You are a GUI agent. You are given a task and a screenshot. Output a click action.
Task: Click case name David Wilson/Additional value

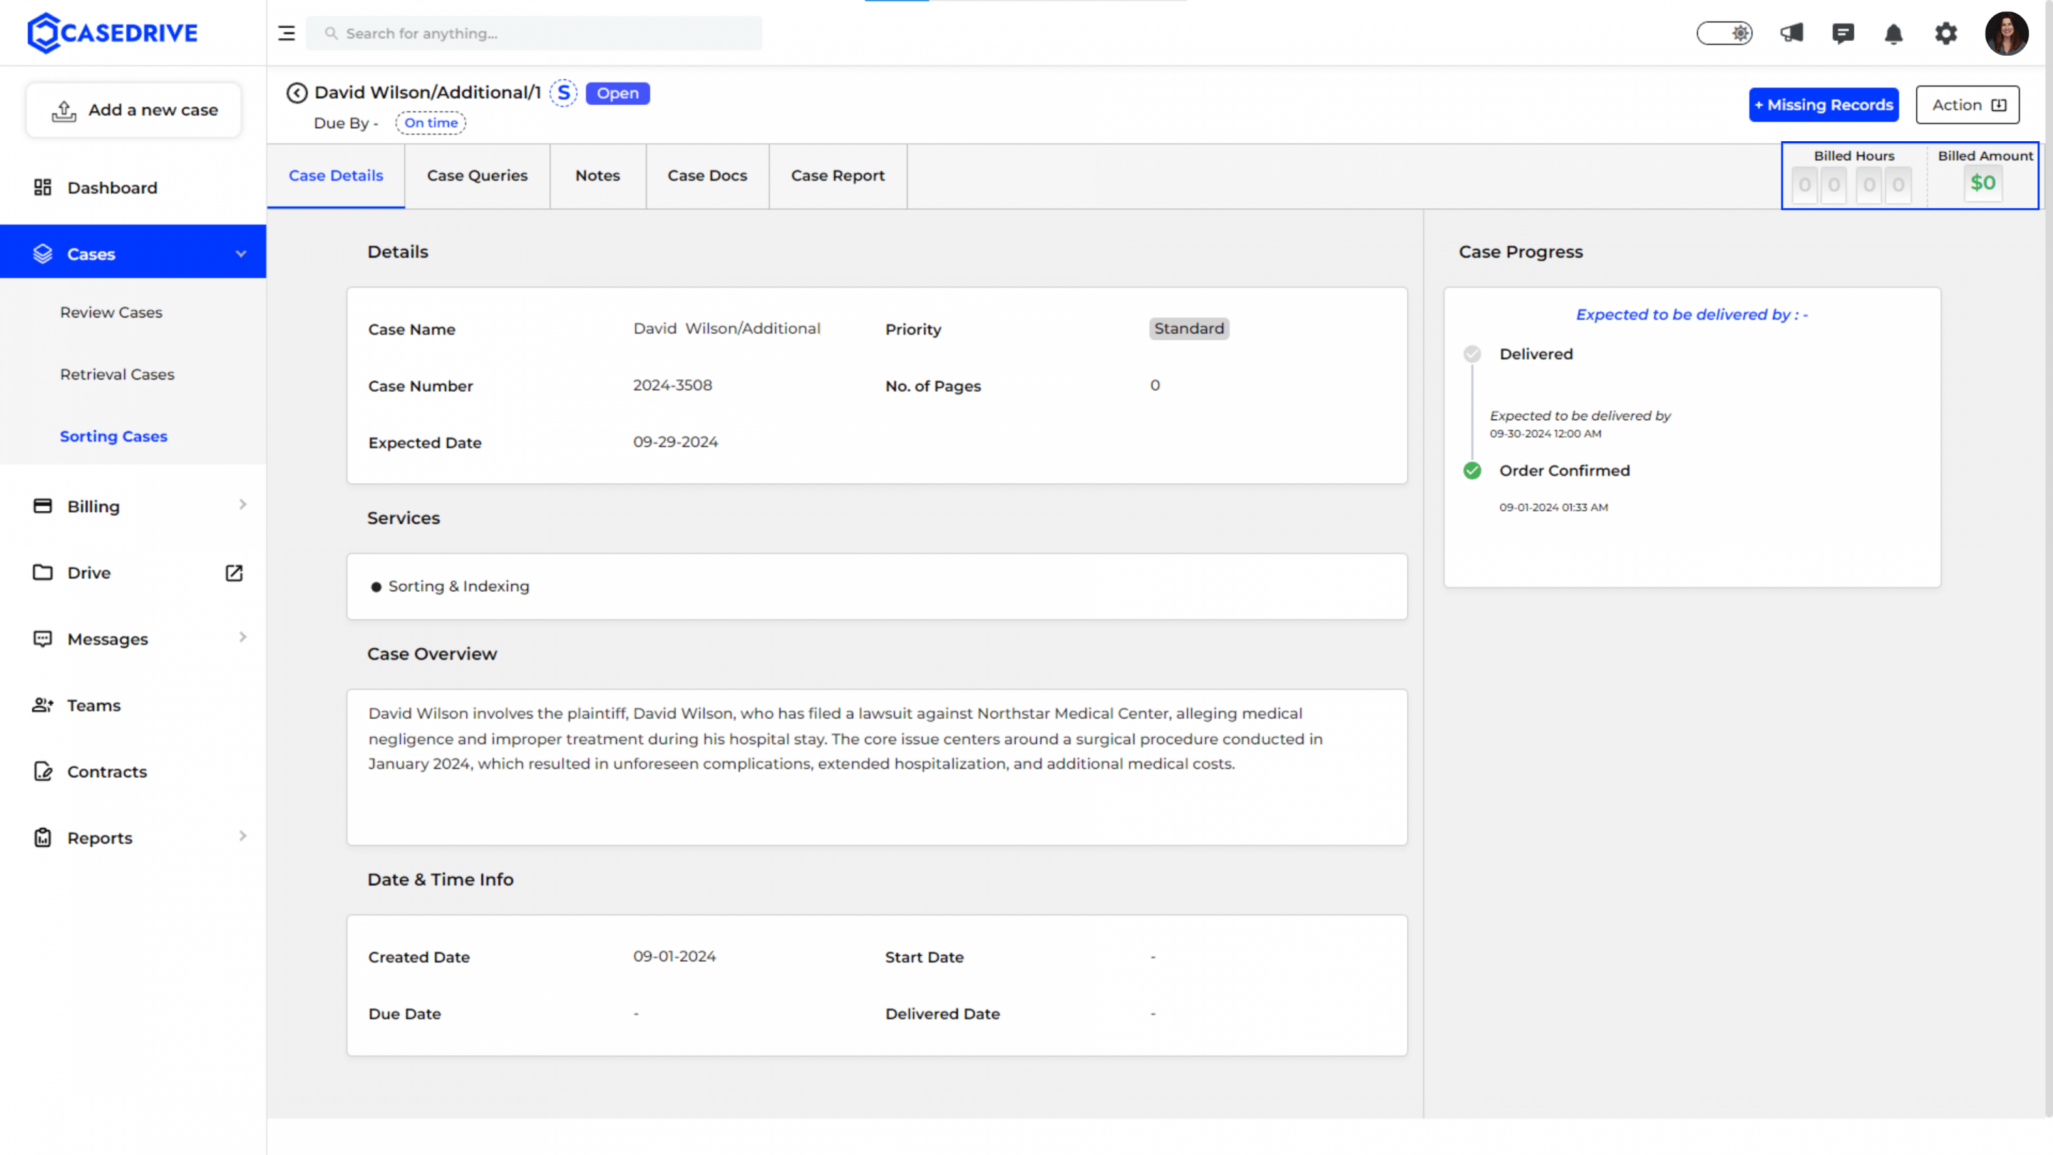pos(726,329)
